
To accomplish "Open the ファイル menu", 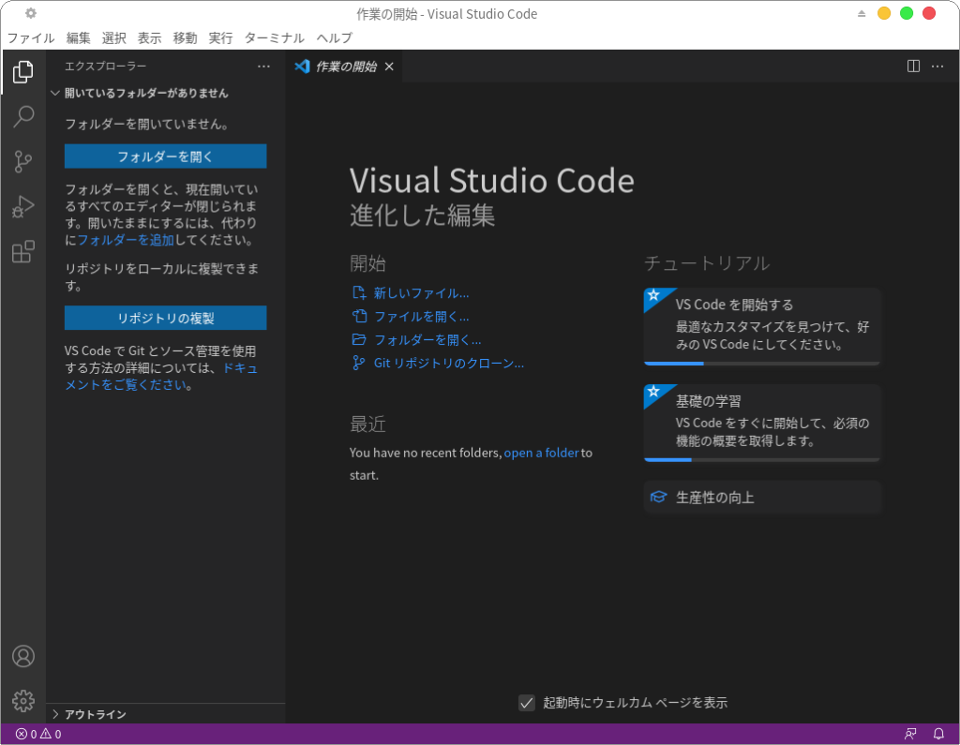I will click(31, 37).
